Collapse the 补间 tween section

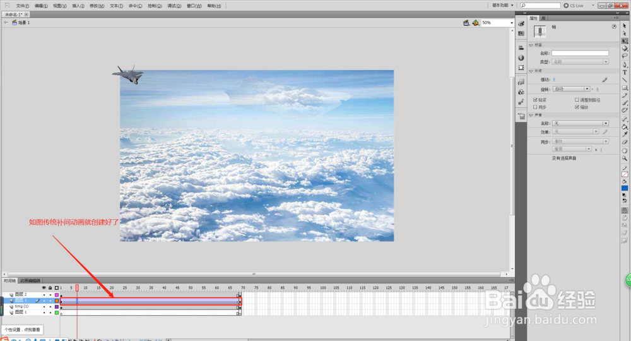point(531,71)
